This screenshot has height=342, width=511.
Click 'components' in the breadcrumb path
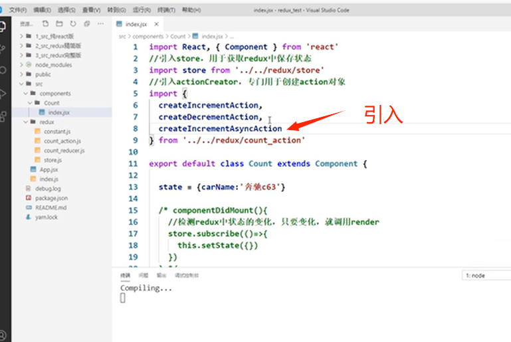point(148,36)
